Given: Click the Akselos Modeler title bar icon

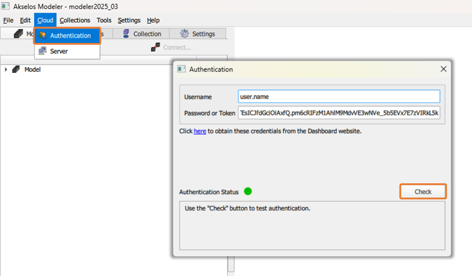Looking at the screenshot, I should pyautogui.click(x=5, y=6).
